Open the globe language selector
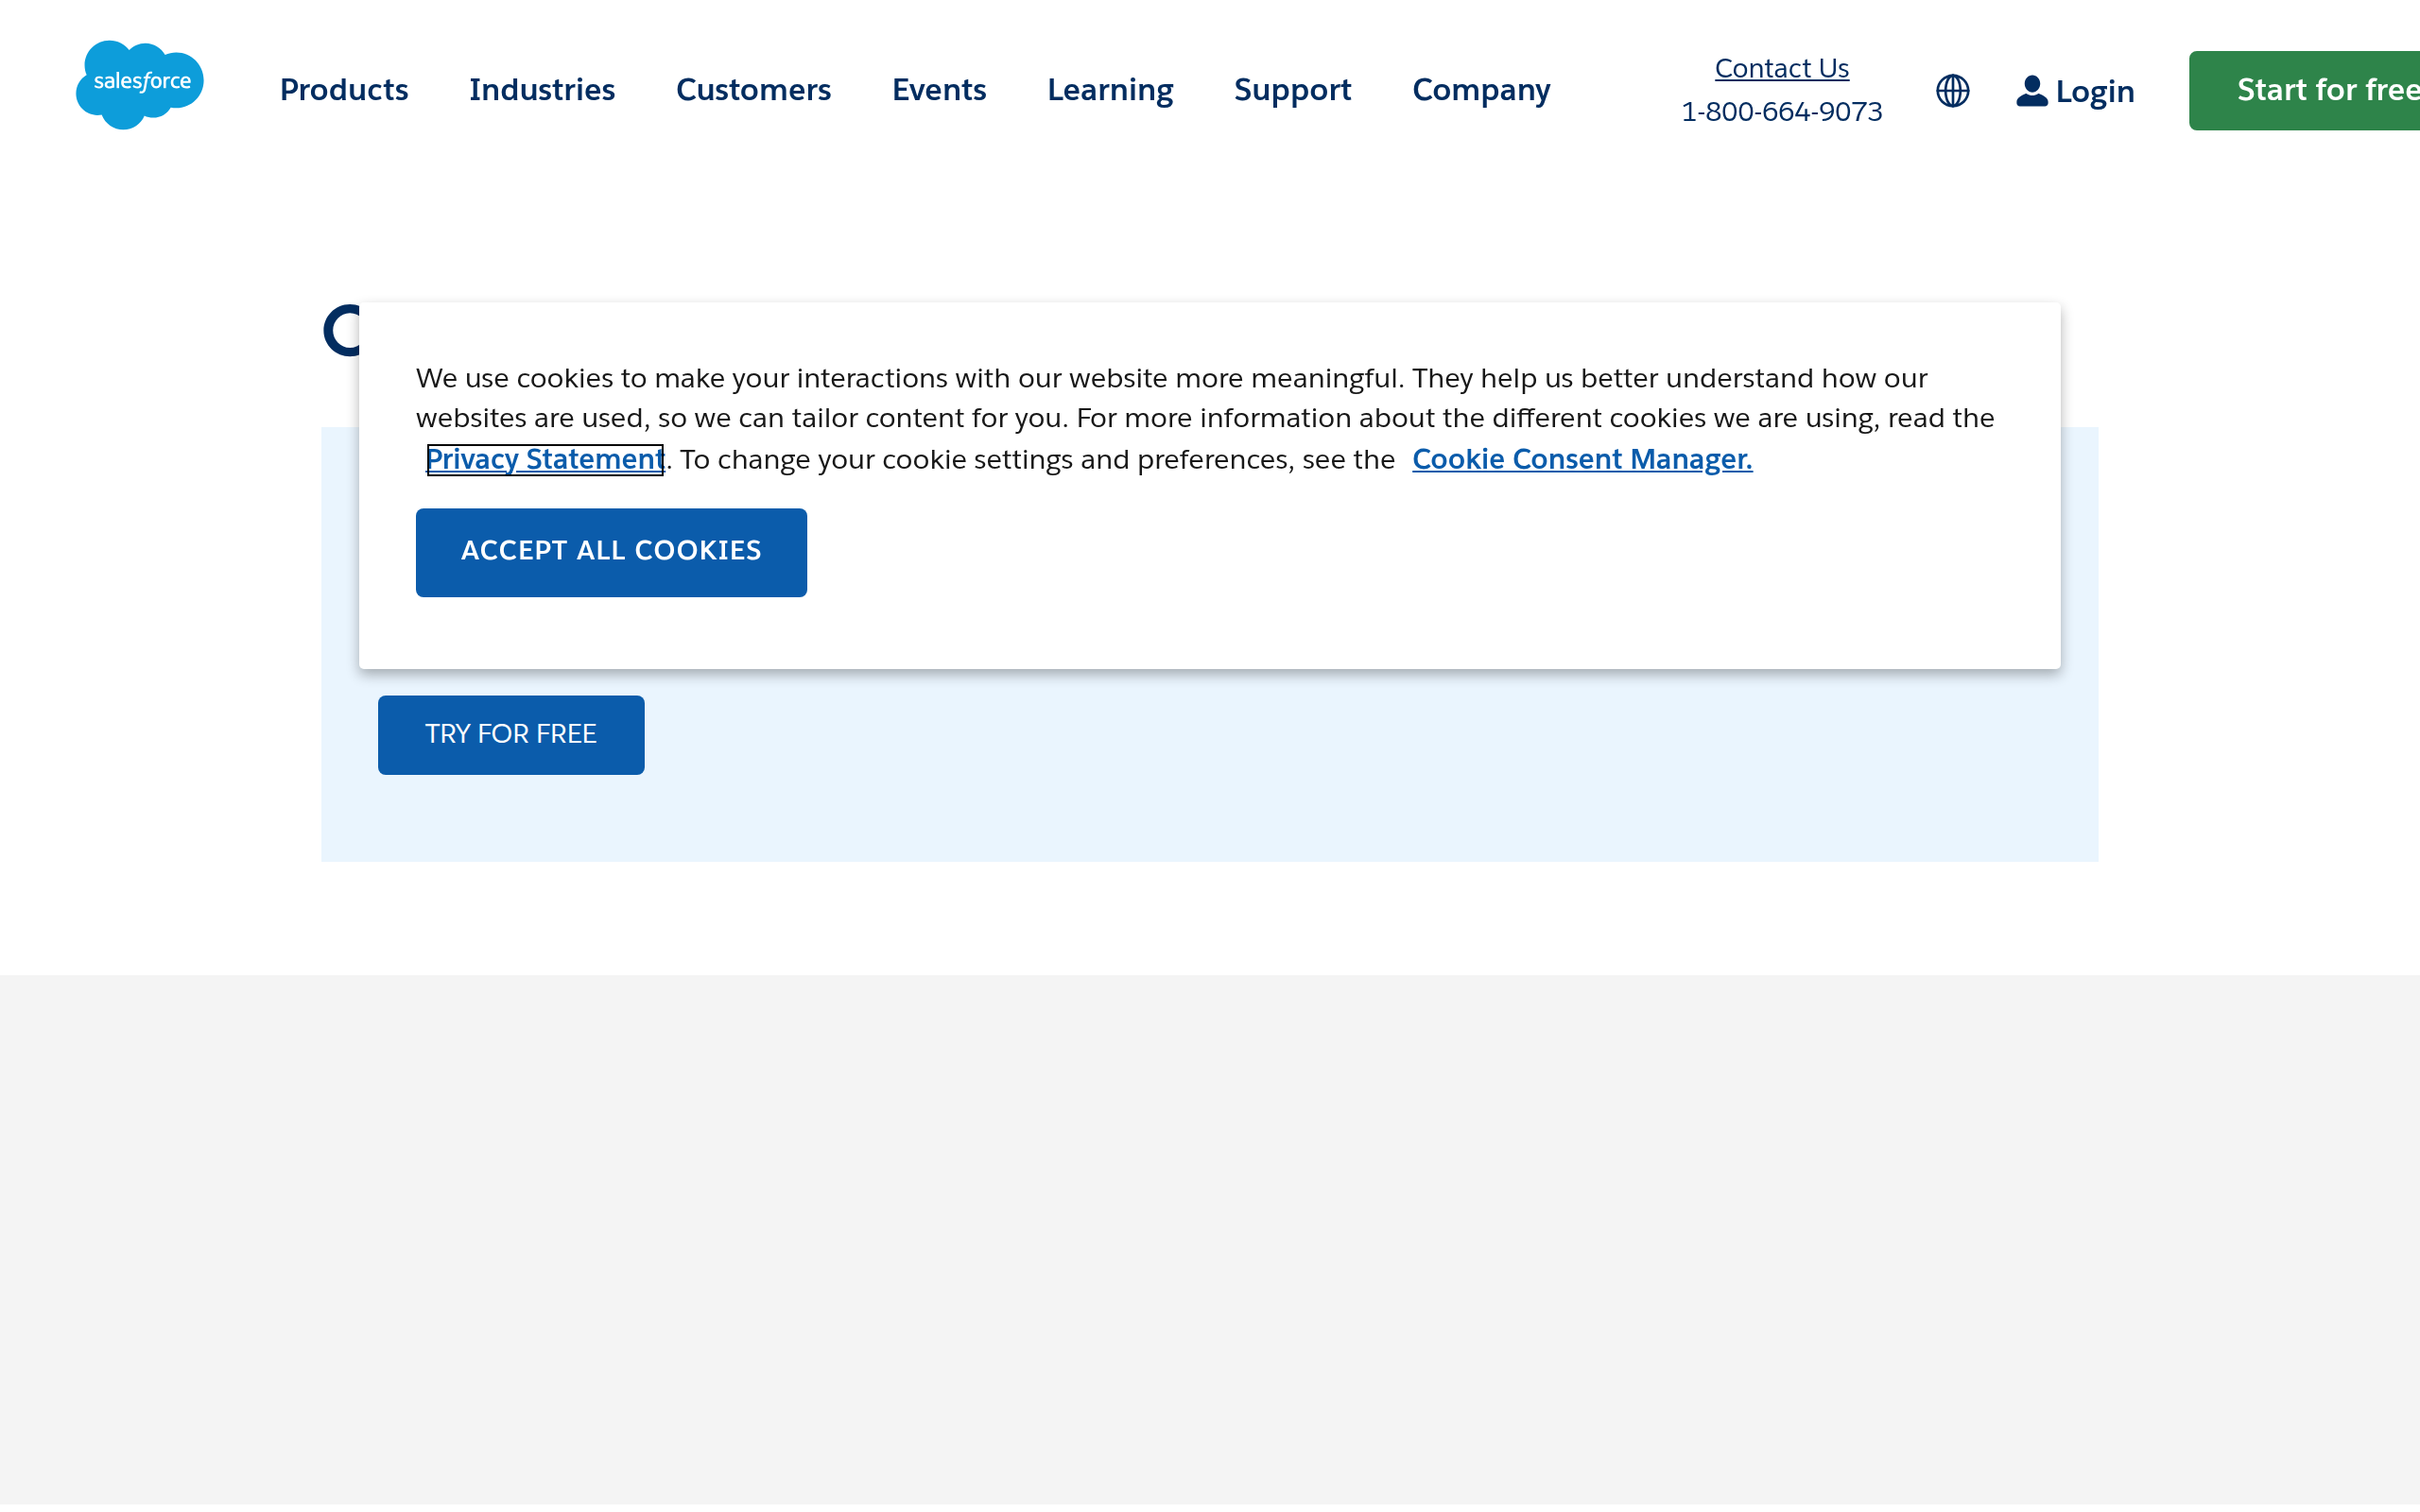Viewport: 2420px width, 1512px height. coord(1952,91)
